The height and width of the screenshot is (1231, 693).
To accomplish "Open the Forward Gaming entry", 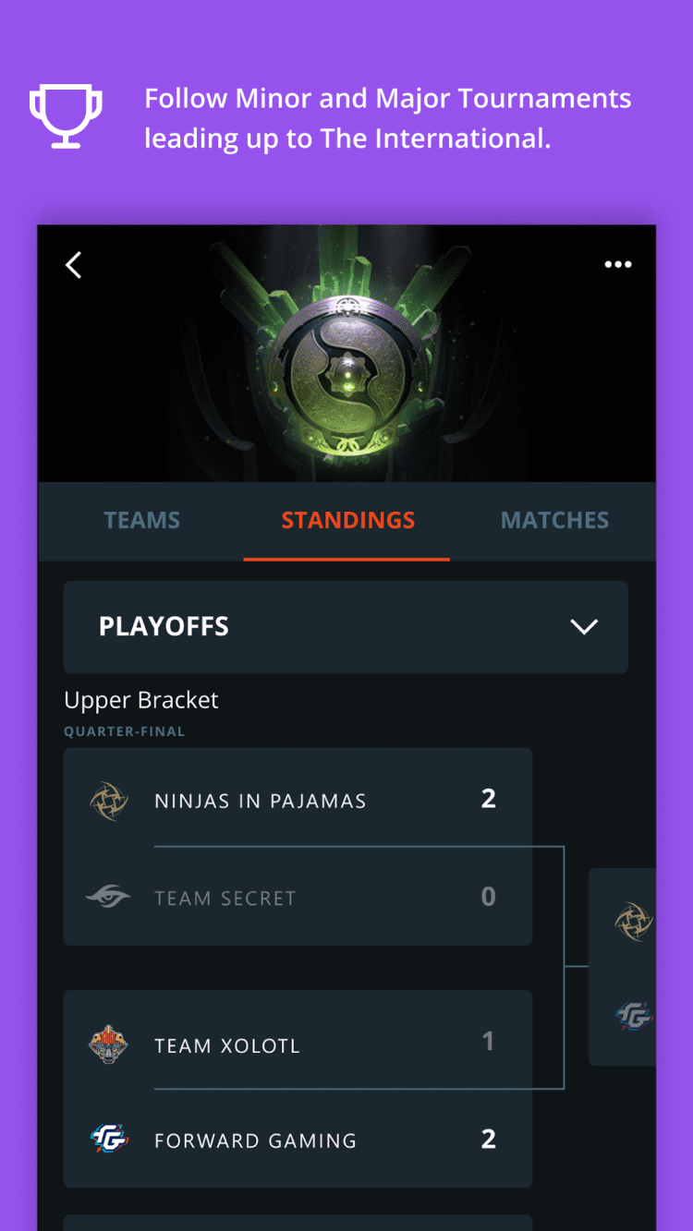I will 255,1141.
